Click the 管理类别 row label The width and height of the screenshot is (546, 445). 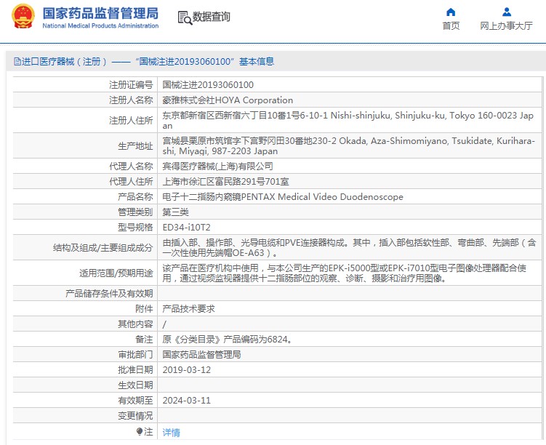pyautogui.click(x=135, y=212)
